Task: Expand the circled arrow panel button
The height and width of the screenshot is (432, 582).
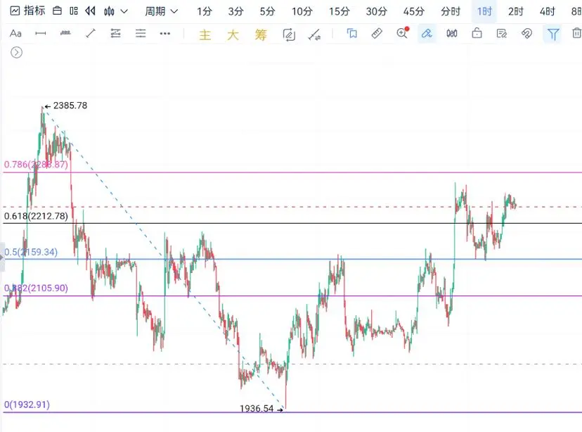Action: (x=16, y=52)
